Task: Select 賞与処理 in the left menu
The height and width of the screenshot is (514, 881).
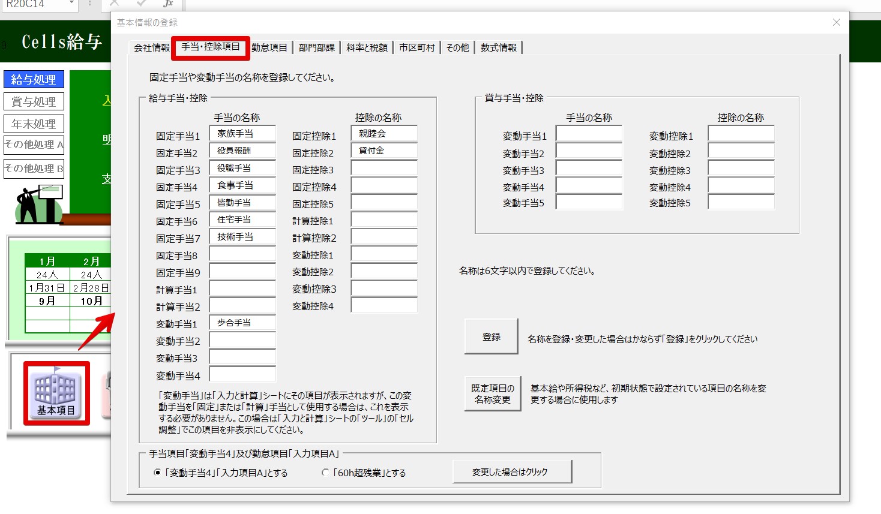Action: 34,101
